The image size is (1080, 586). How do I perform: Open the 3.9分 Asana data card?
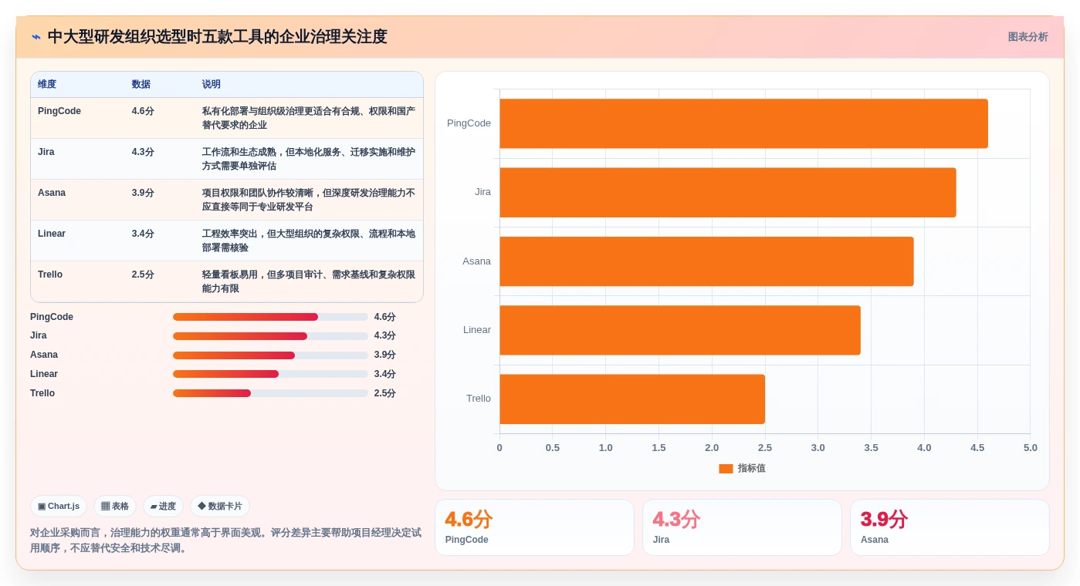pyautogui.click(x=950, y=527)
